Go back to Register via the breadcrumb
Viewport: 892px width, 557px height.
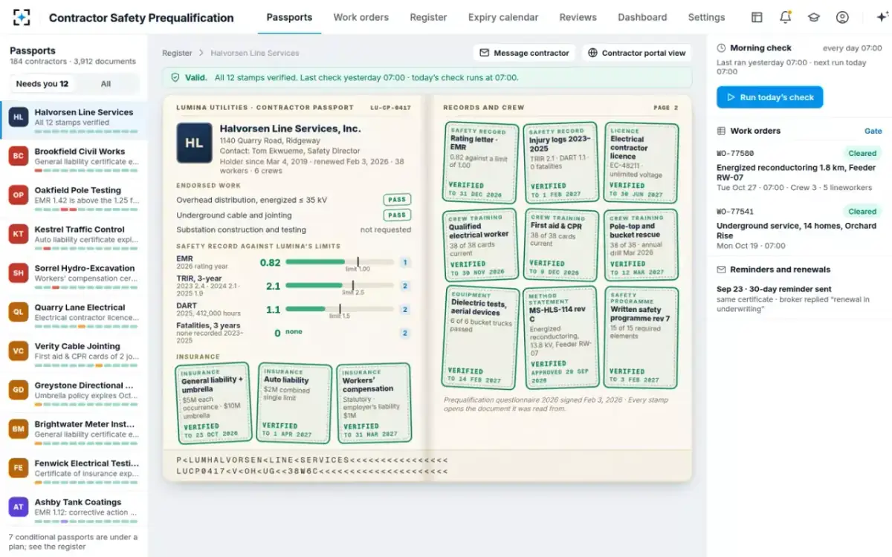(x=177, y=53)
